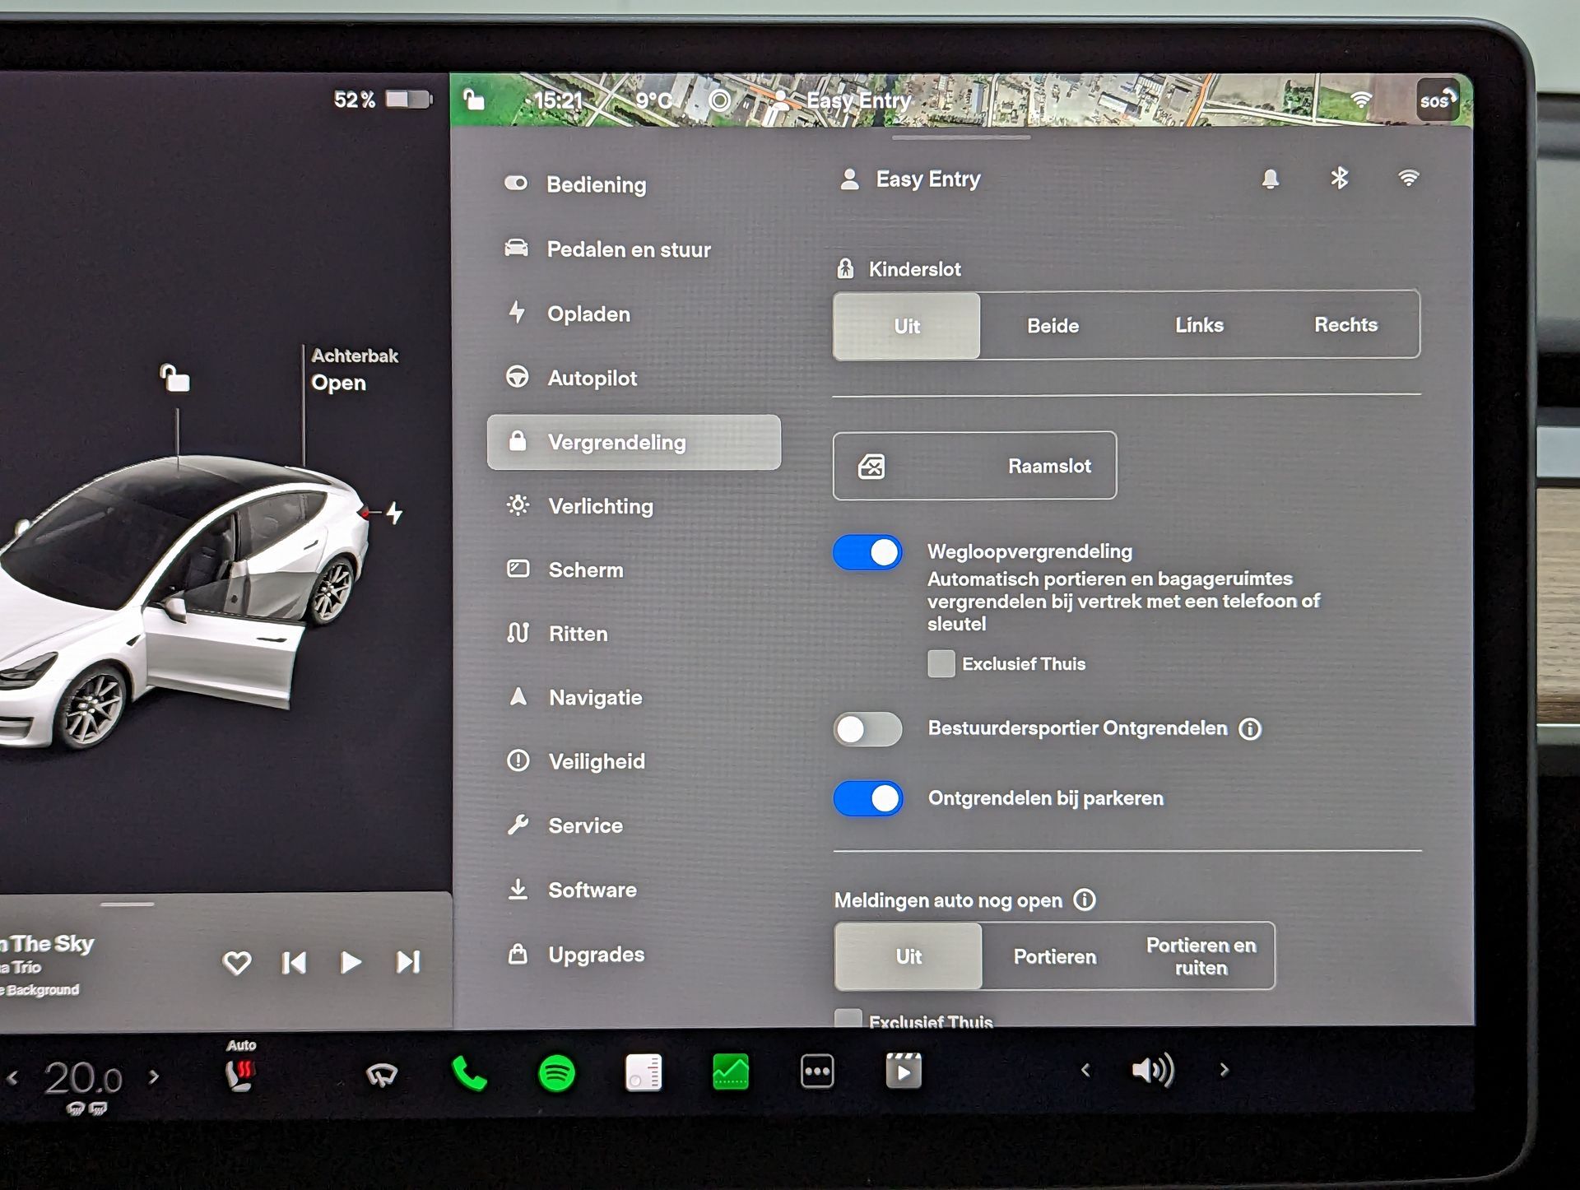The height and width of the screenshot is (1190, 1580).
Task: Set Kinderslot to Beide
Action: [1053, 326]
